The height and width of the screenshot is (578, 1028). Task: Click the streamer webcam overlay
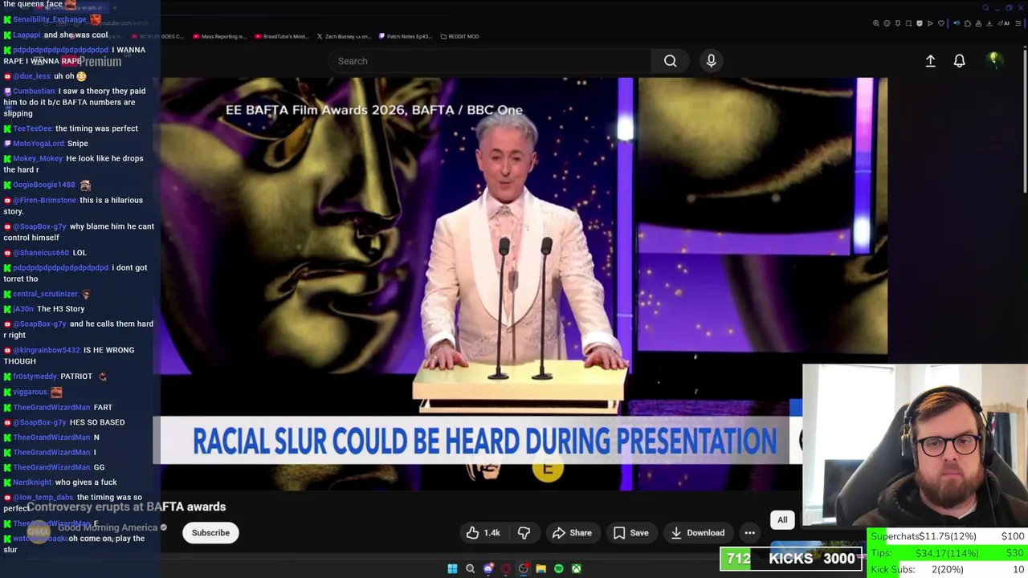(915, 446)
